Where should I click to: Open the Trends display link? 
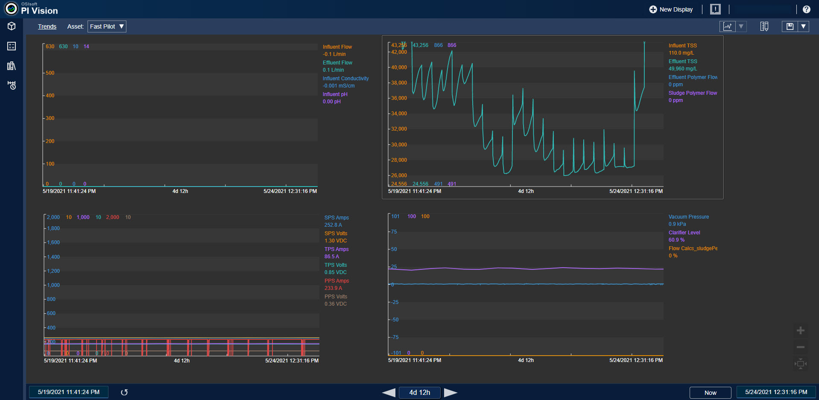tap(47, 26)
